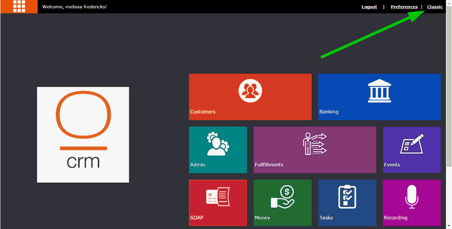Open the Recording tile
Image resolution: width=452 pixels, height=229 pixels.
[412, 203]
